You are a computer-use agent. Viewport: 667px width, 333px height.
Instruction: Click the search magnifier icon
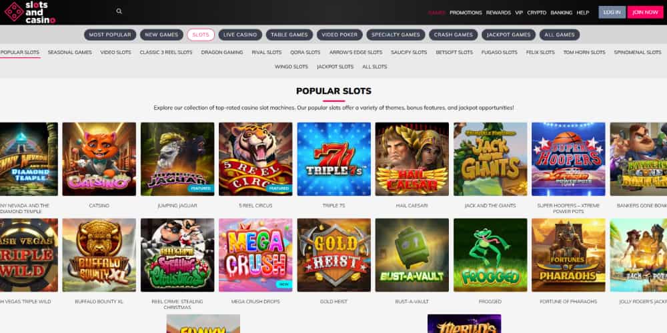119,11
